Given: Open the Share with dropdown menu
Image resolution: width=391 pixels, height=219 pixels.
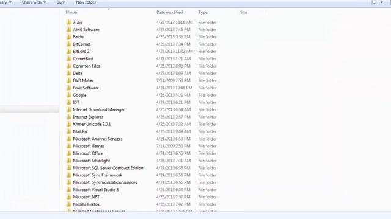Looking at the screenshot, I should 34,2.
